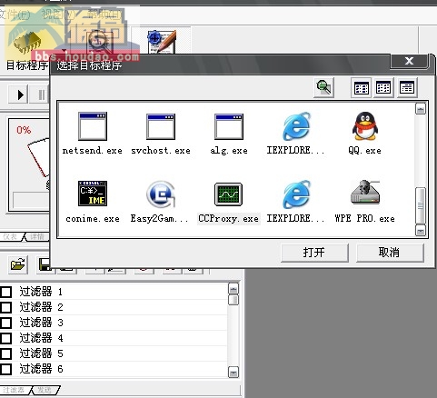
Task: Check the 过滤器 5 checkbox
Action: [x=5, y=353]
